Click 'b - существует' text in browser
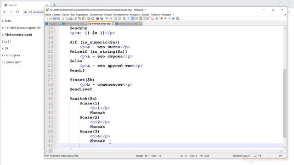The height and width of the screenshot is (165, 294). (x=11, y=62)
